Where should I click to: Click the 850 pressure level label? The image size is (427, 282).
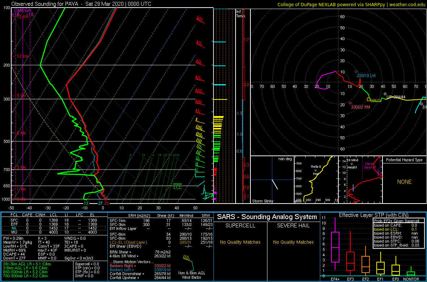[7, 186]
